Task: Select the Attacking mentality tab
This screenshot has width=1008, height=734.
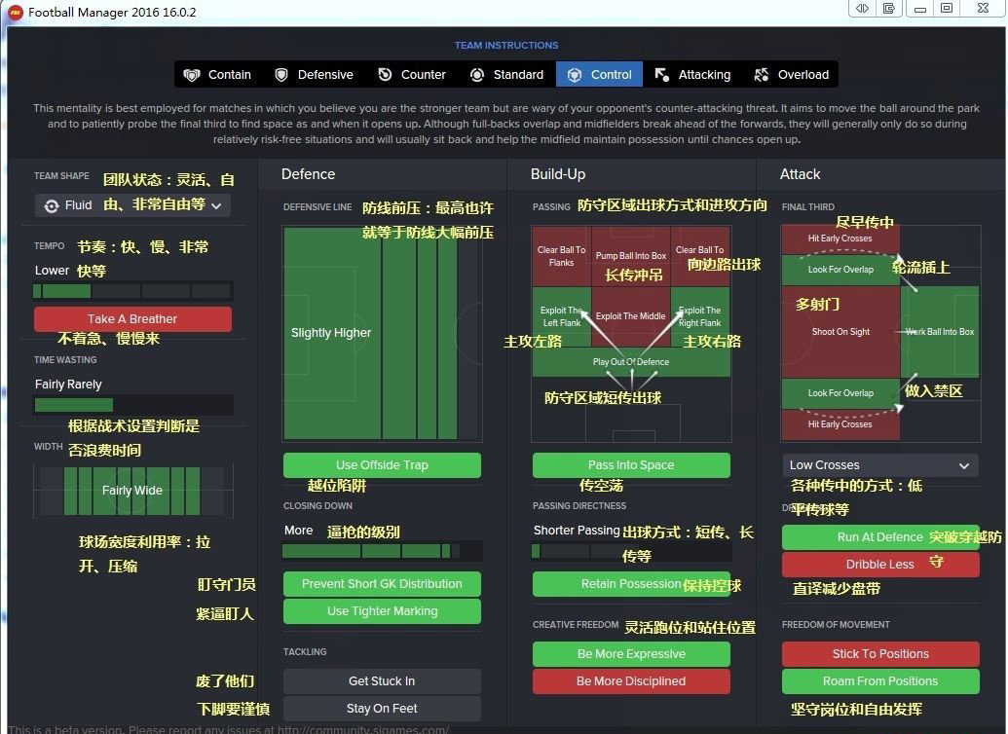Action: (692, 75)
